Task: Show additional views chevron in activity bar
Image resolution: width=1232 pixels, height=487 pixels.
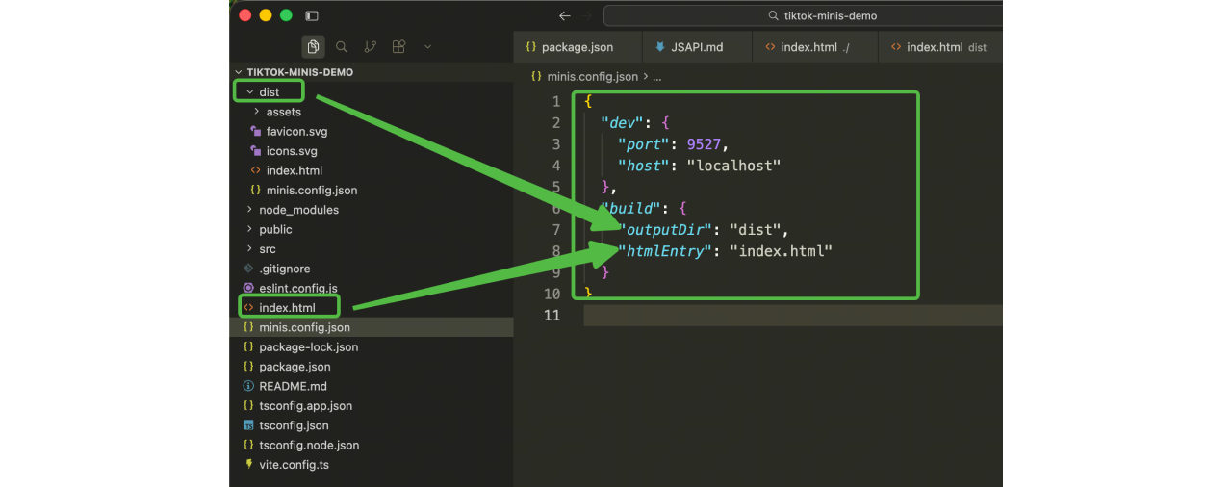Action: (x=427, y=46)
